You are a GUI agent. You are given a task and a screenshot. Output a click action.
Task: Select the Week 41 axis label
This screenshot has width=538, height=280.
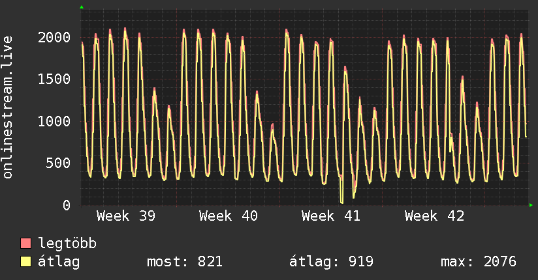(x=331, y=216)
